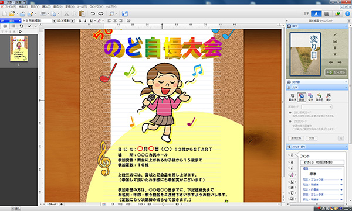
Task: Click the Print icon in the toolbar
Action: (43, 13)
